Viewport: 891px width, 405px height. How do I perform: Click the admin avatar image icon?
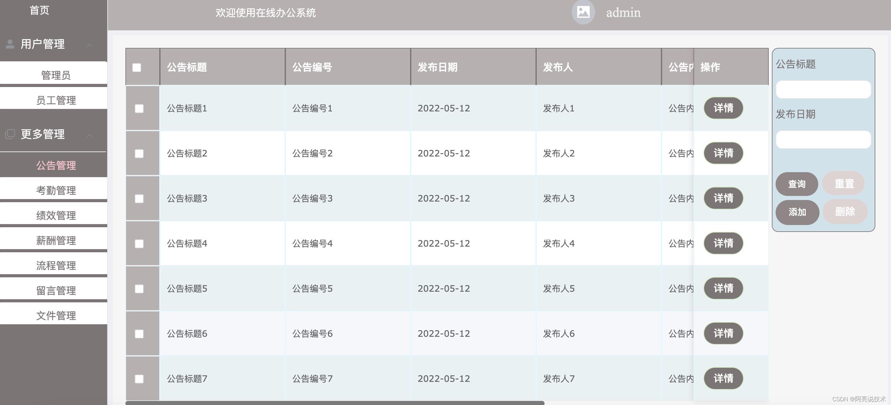(x=583, y=13)
